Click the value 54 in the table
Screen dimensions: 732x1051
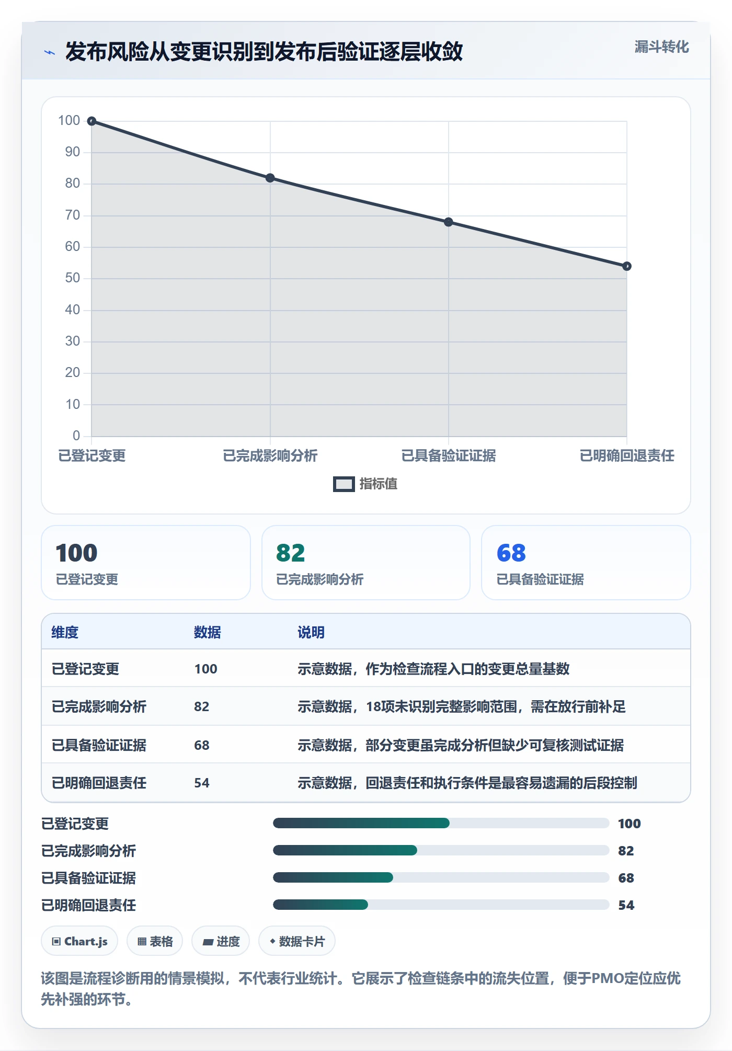coord(202,783)
